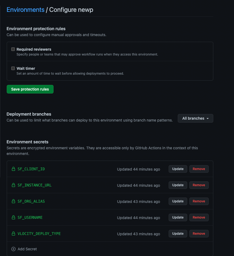Update the SF_CLIENT_ID secret
The image size is (234, 256).
click(x=178, y=169)
